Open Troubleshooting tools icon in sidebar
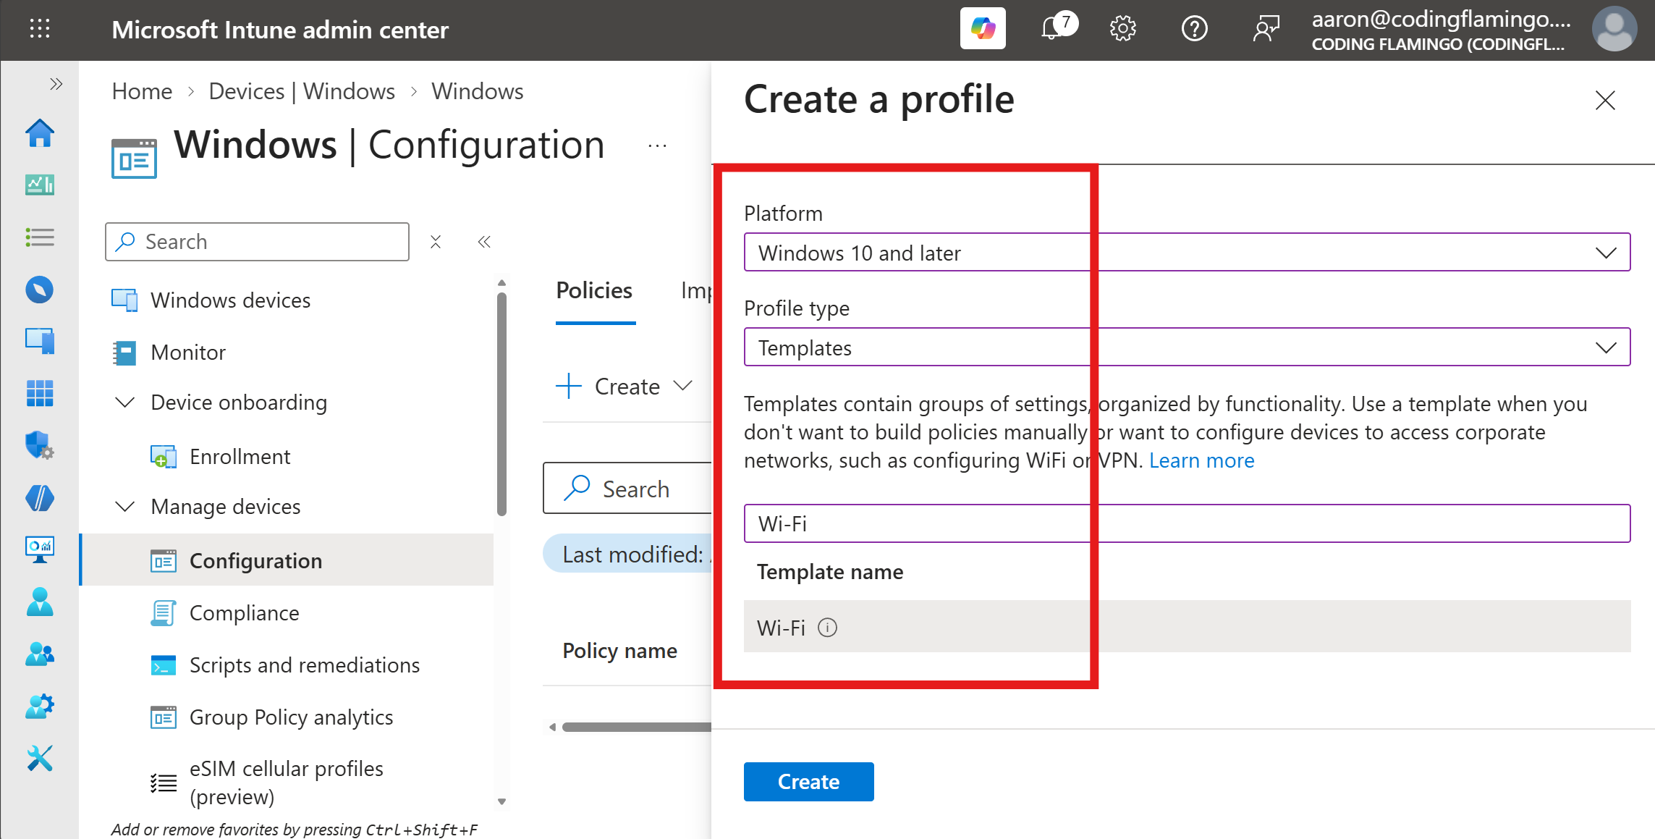Image resolution: width=1655 pixels, height=839 pixels. [x=40, y=759]
